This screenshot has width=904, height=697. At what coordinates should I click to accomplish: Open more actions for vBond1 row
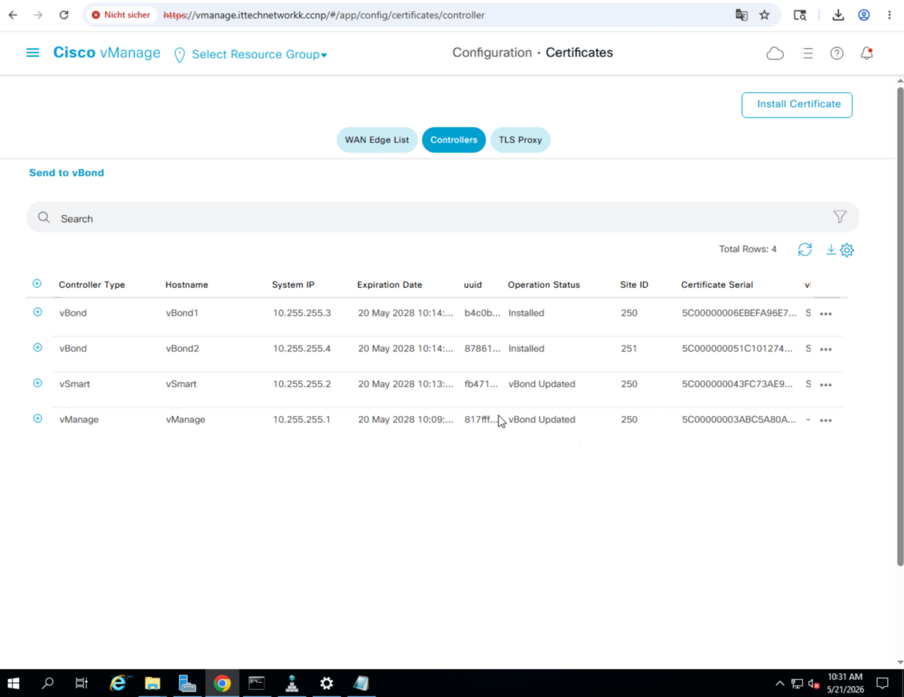826,314
